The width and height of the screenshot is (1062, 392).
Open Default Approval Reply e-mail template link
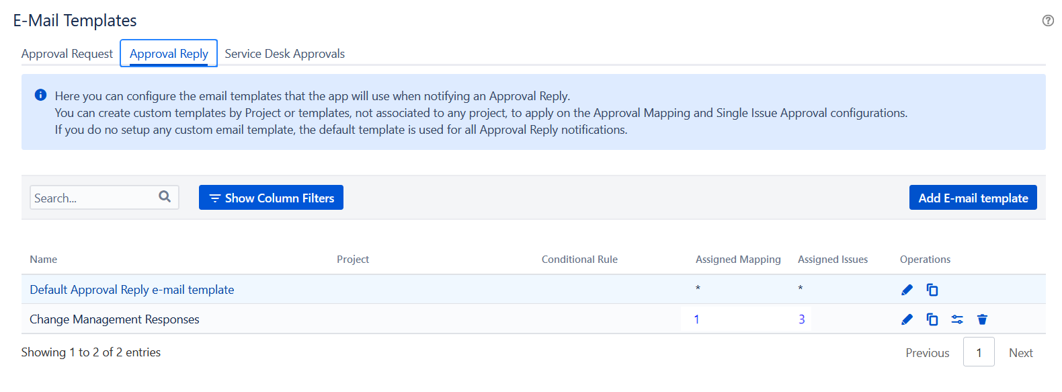(132, 290)
